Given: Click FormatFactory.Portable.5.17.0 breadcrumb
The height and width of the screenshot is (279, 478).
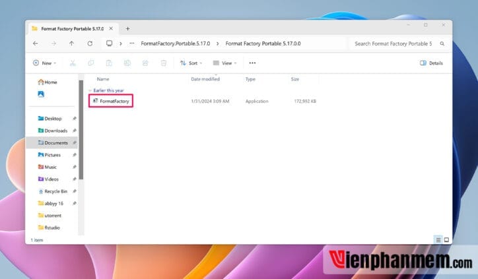Looking at the screenshot, I should click(x=175, y=44).
